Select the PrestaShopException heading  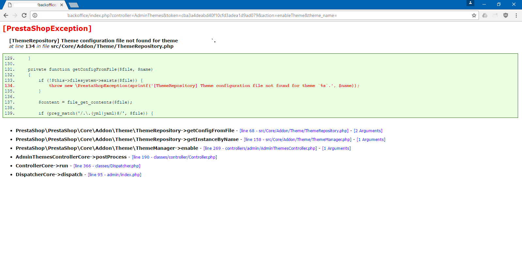coord(47,28)
